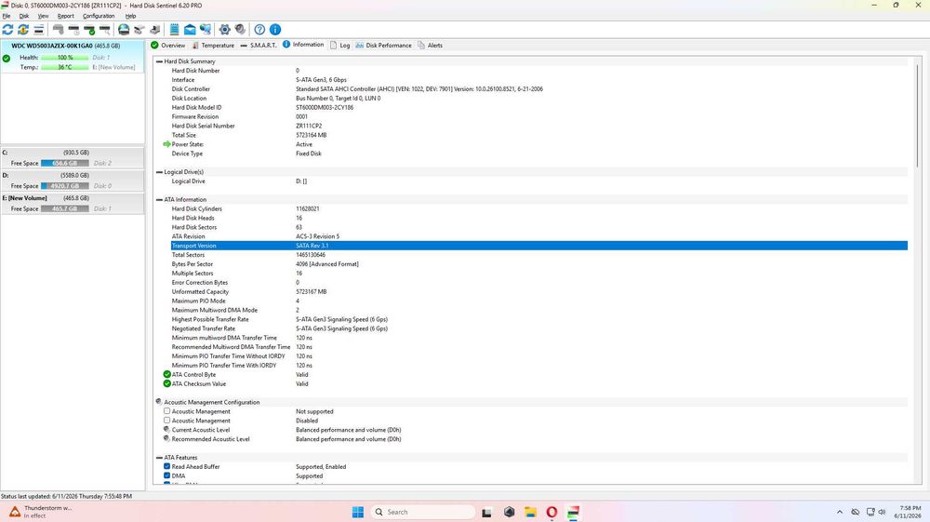Screen dimensions: 930x522
Task: Click the Health 100 % bar
Action: (65, 58)
